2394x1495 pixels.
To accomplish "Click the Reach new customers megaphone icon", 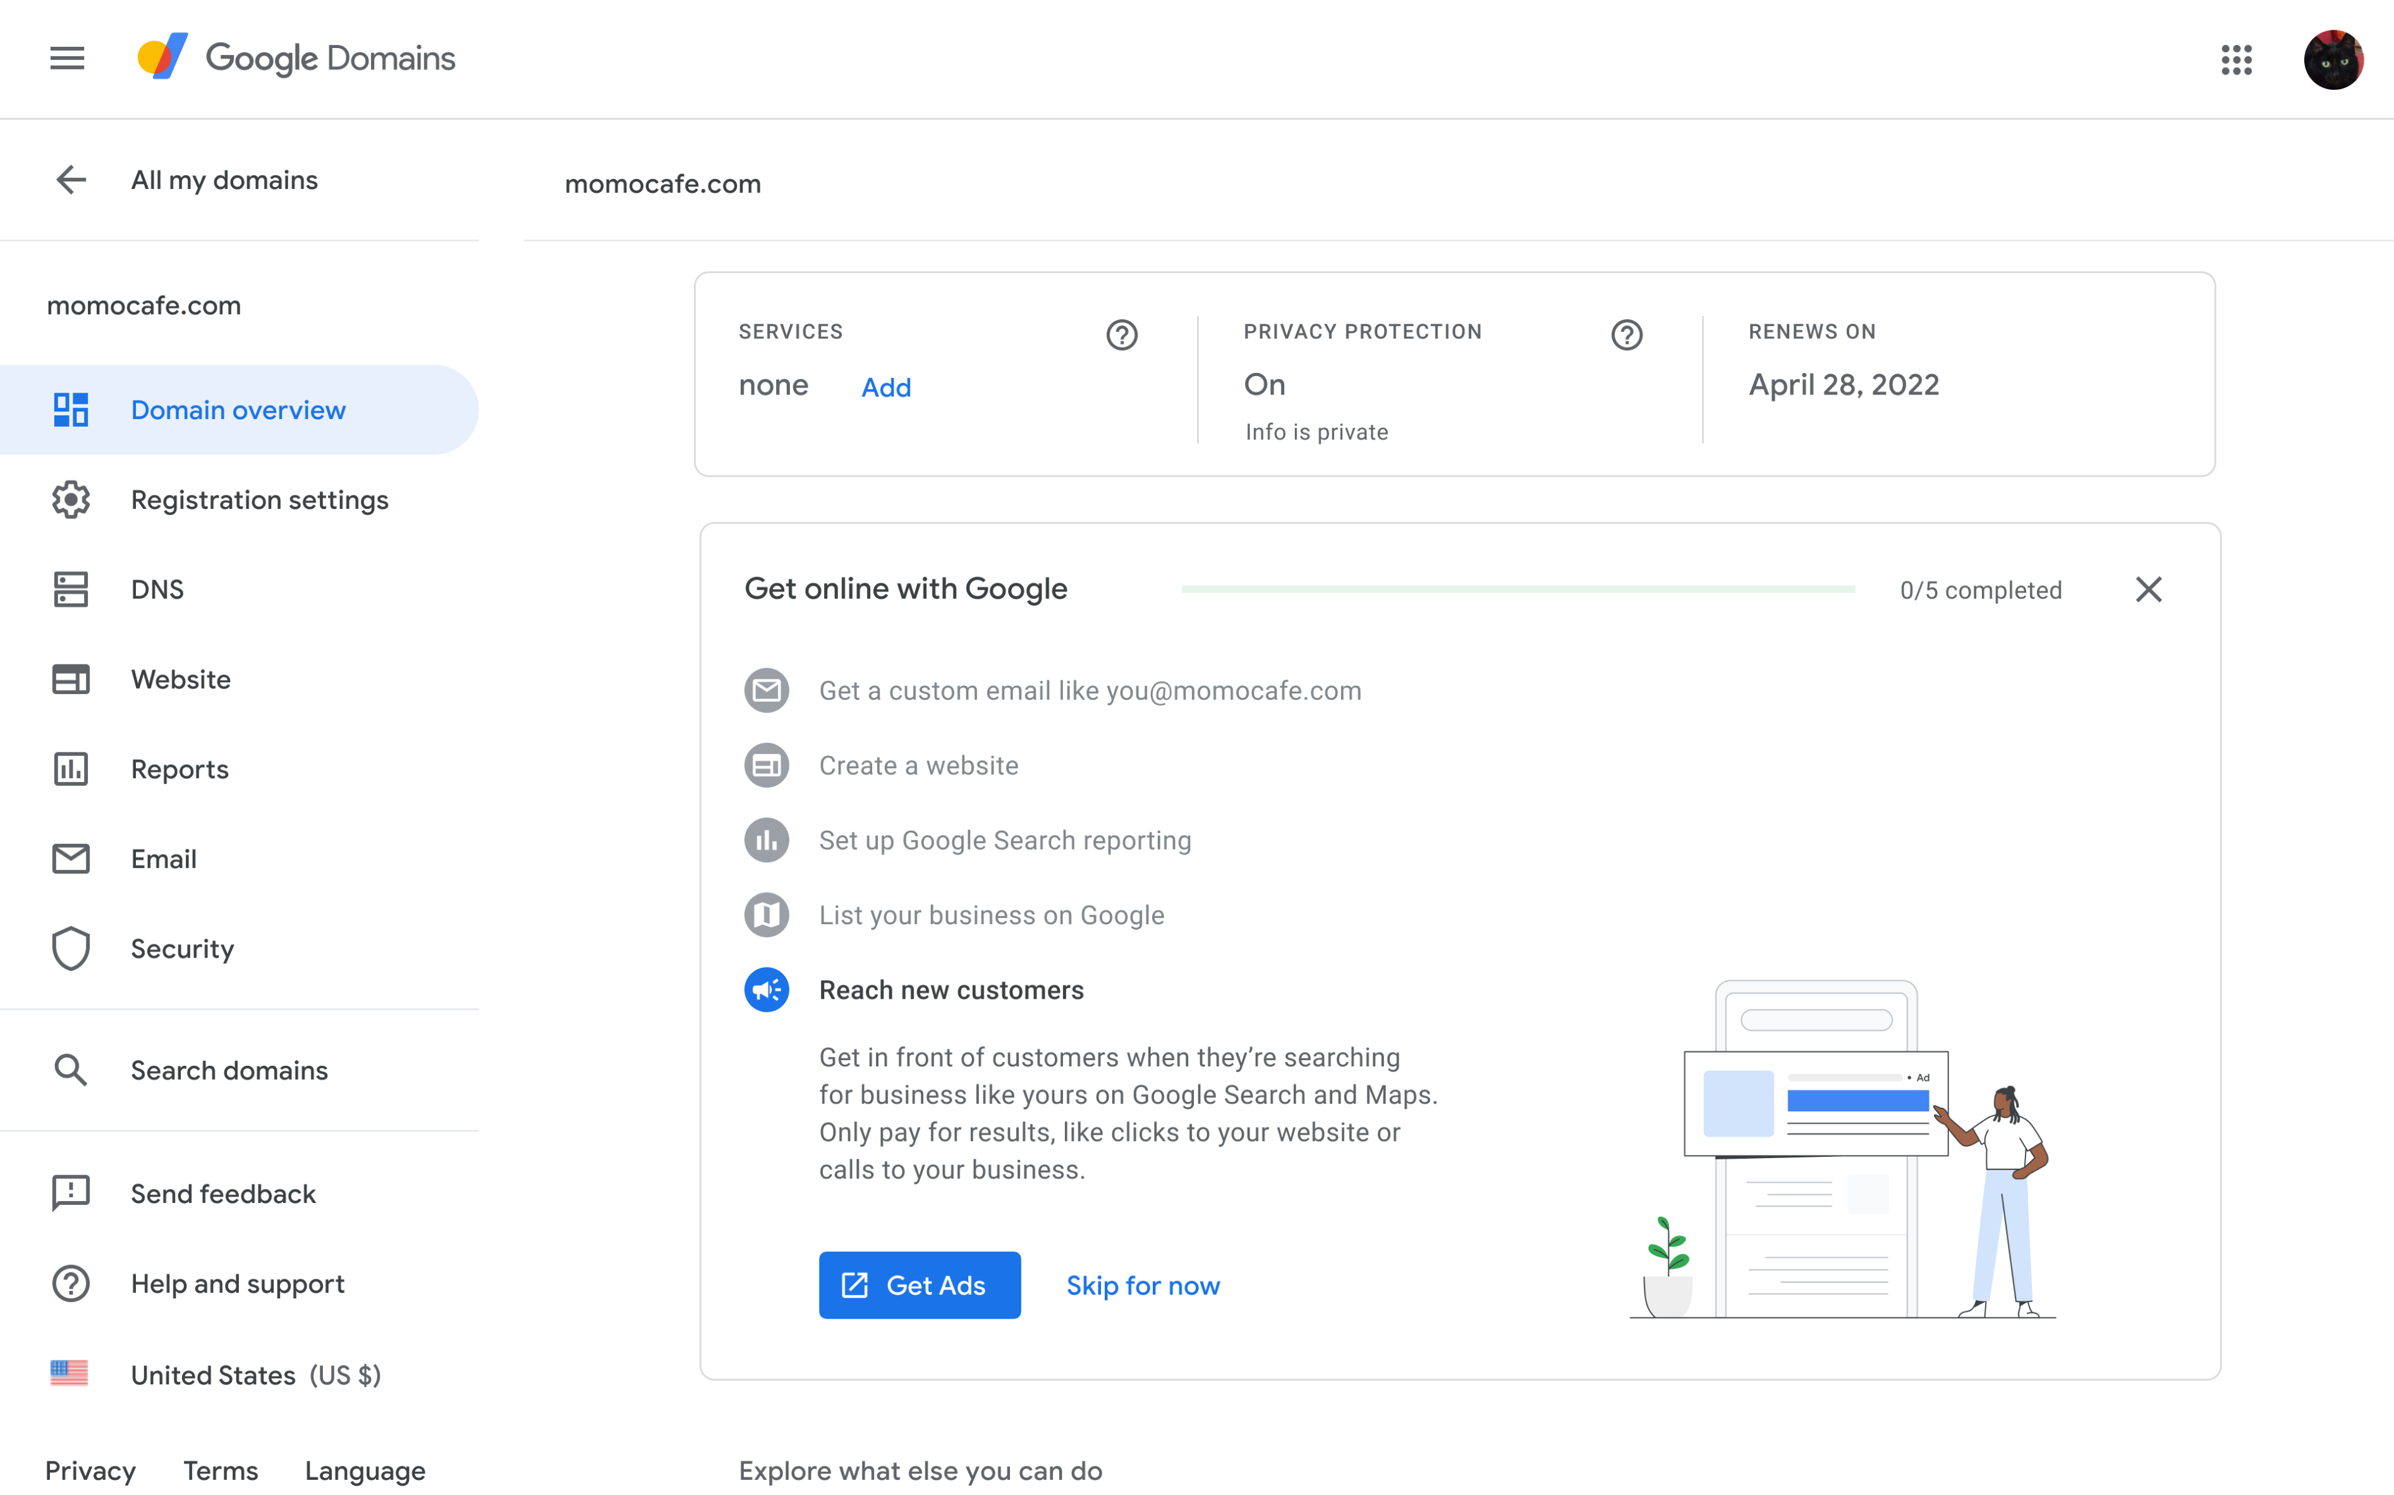I will point(767,990).
